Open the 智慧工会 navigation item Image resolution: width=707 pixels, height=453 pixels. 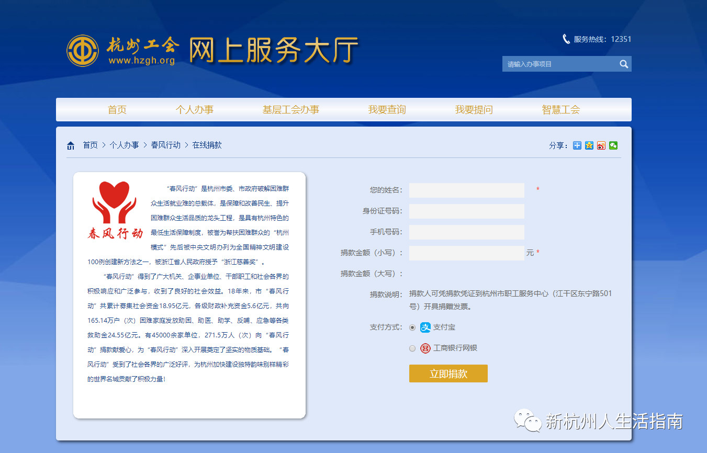[560, 110]
